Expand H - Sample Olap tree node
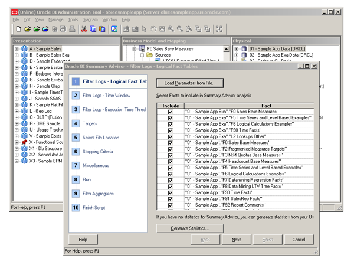 (x=17, y=86)
